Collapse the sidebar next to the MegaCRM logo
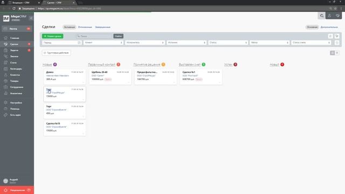The image size is (345, 194). [x=31, y=18]
